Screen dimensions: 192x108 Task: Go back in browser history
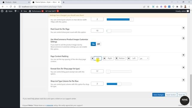[3, 7]
